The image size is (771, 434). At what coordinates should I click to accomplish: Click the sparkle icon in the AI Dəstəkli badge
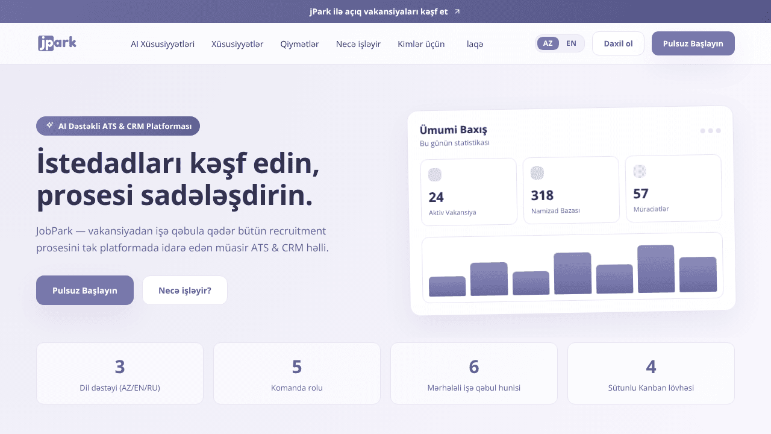49,125
